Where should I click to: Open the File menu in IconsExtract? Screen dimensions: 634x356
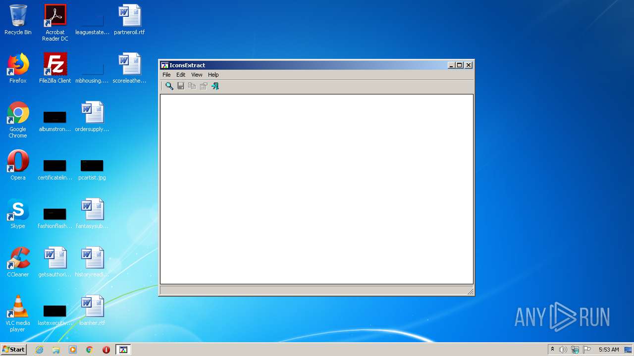pyautogui.click(x=166, y=75)
